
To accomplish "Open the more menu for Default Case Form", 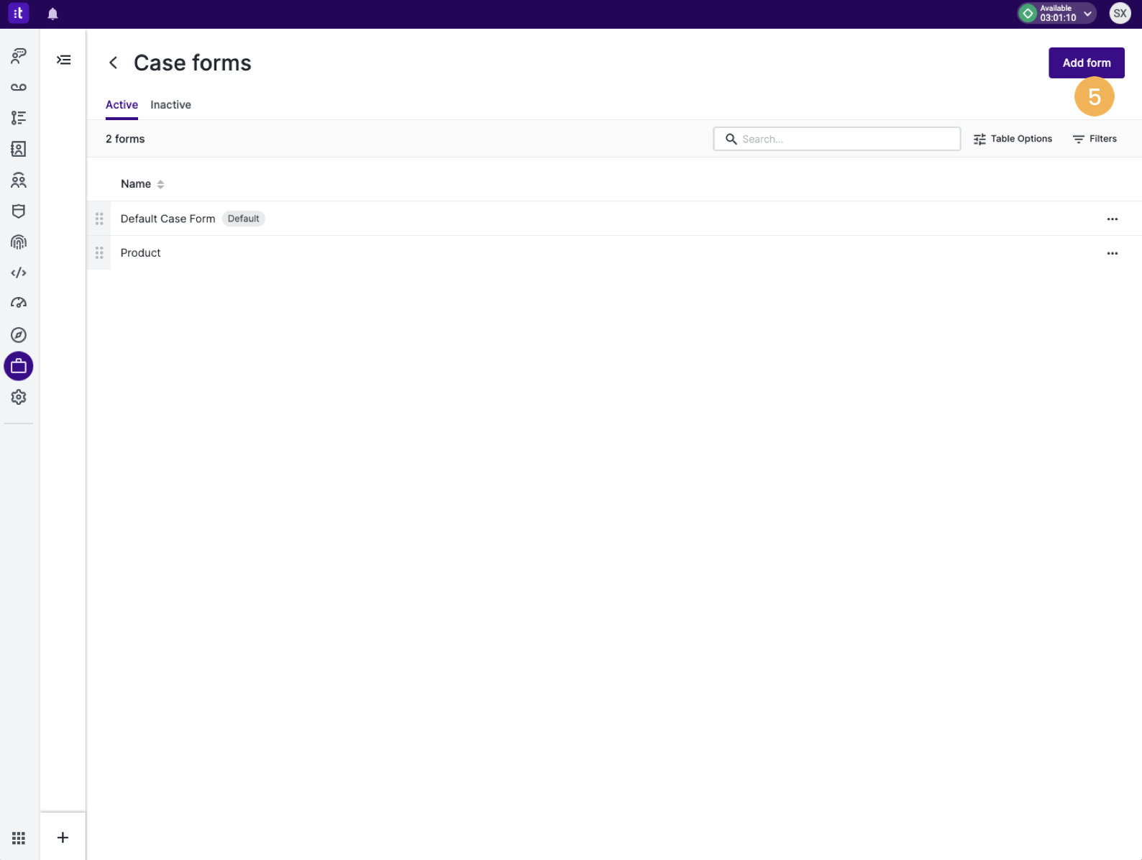I will pyautogui.click(x=1112, y=219).
